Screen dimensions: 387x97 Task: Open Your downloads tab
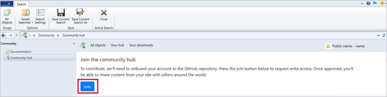141,45
